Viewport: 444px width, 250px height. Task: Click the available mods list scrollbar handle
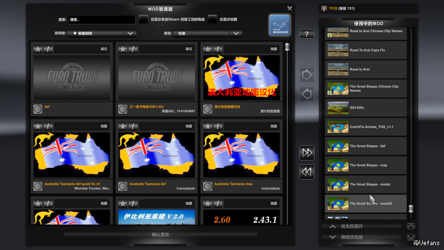pyautogui.click(x=287, y=47)
